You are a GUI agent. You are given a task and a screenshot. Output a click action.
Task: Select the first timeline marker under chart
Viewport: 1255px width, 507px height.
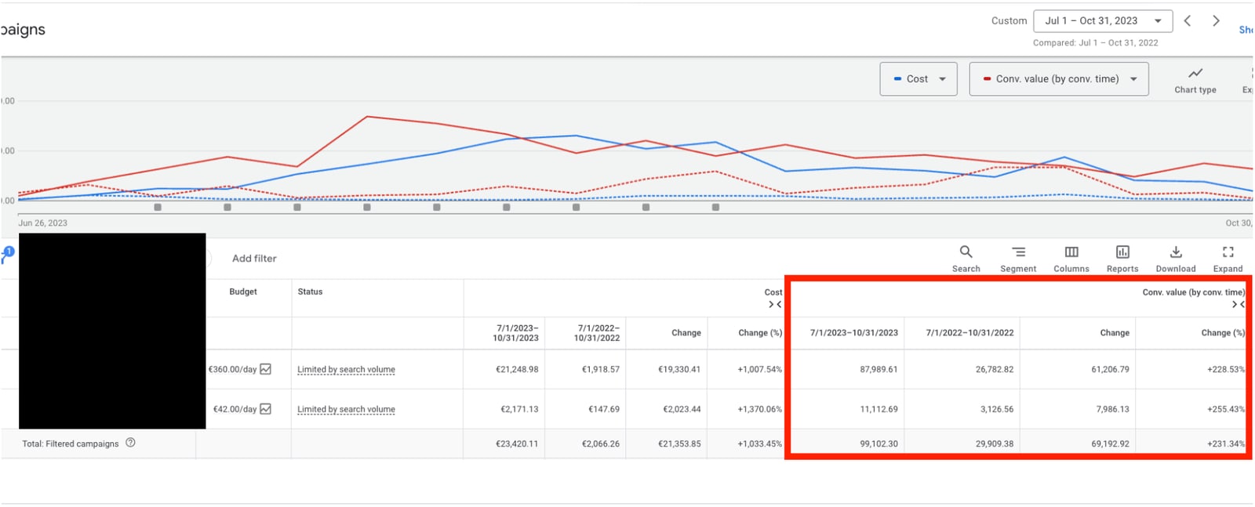[158, 208]
